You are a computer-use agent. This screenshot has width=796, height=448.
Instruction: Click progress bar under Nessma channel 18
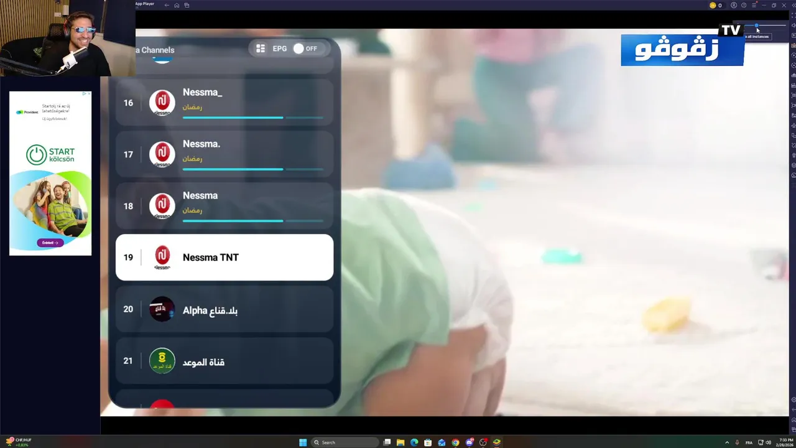(252, 220)
